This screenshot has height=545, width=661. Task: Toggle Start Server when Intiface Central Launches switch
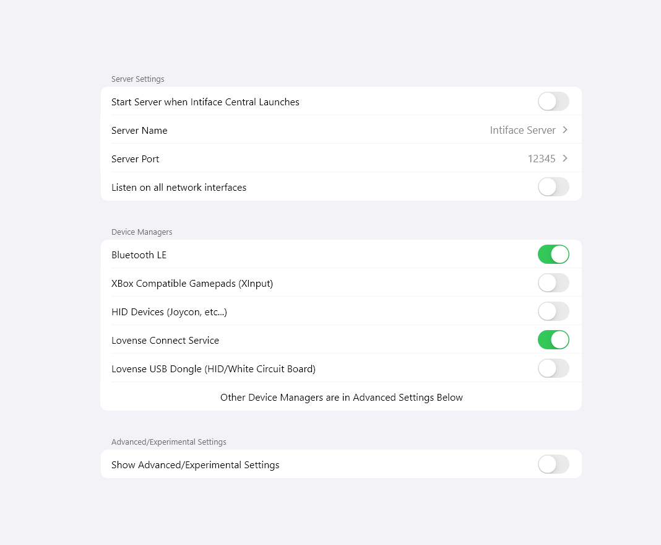553,102
